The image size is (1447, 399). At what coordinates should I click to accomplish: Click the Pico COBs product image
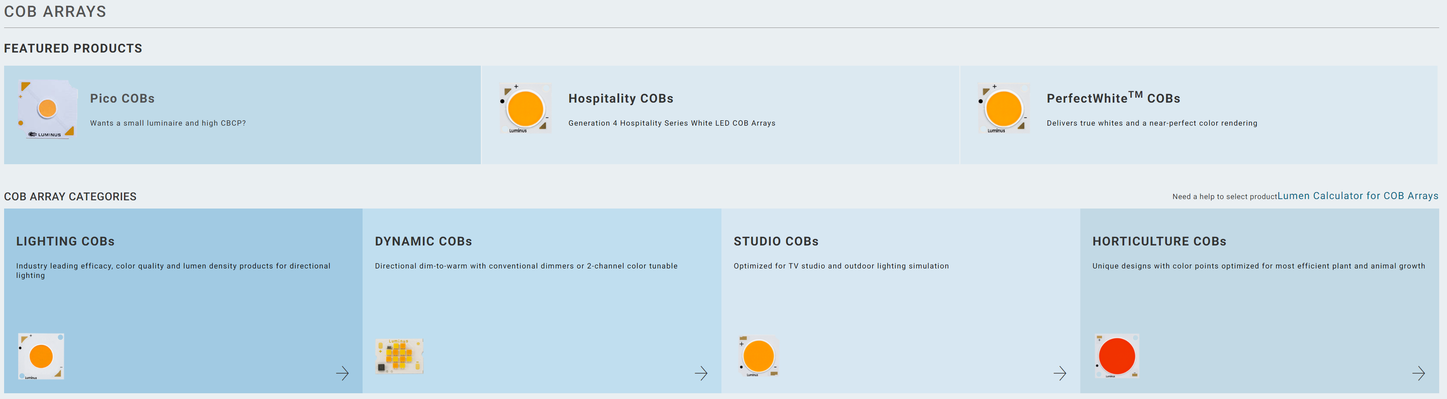(x=48, y=110)
